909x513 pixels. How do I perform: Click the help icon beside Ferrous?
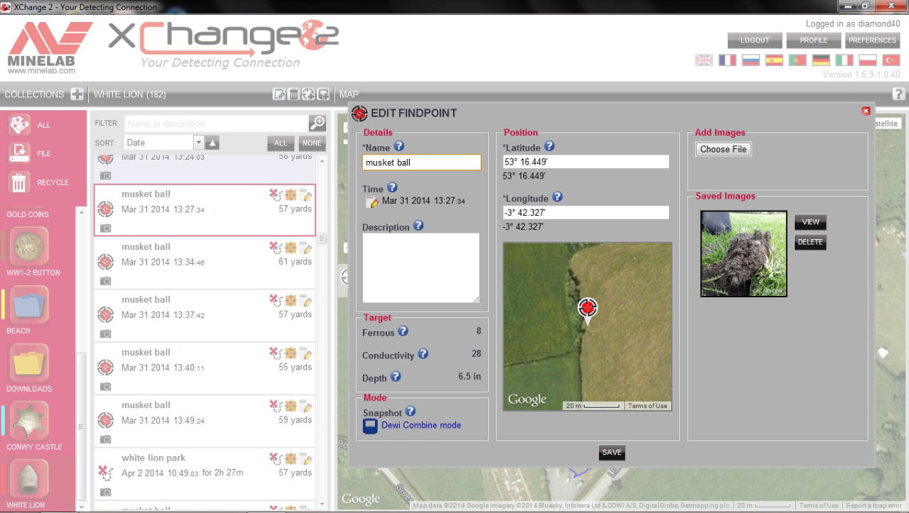403,331
